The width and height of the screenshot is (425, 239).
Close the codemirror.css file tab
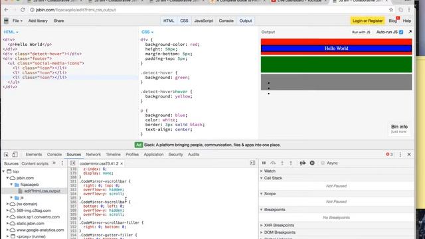(x=122, y=164)
